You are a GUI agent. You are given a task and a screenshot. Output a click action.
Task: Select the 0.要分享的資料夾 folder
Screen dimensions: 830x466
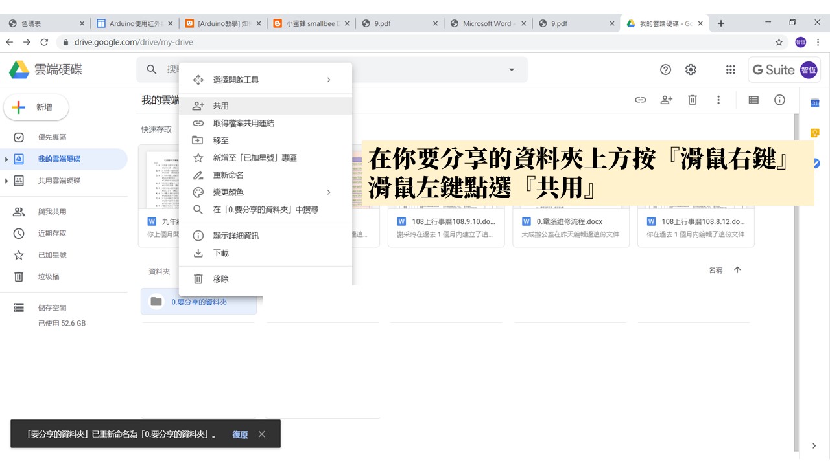pyautogui.click(x=198, y=302)
